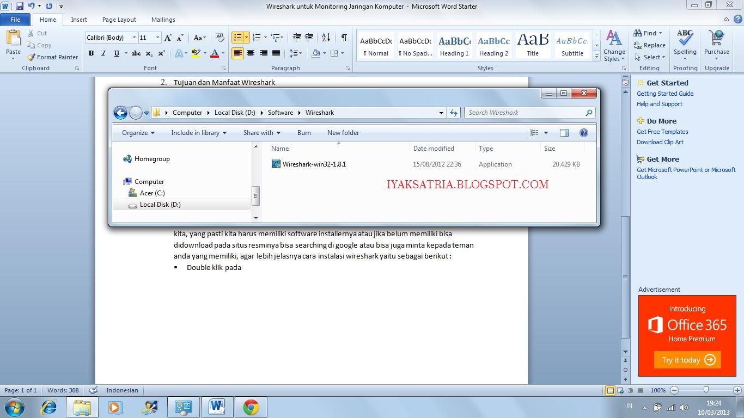744x418 pixels.
Task: Click the Shading paint bucket icon
Action: click(316, 53)
